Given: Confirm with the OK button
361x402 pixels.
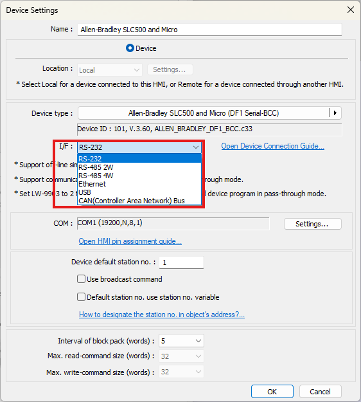Looking at the screenshot, I should (272, 392).
